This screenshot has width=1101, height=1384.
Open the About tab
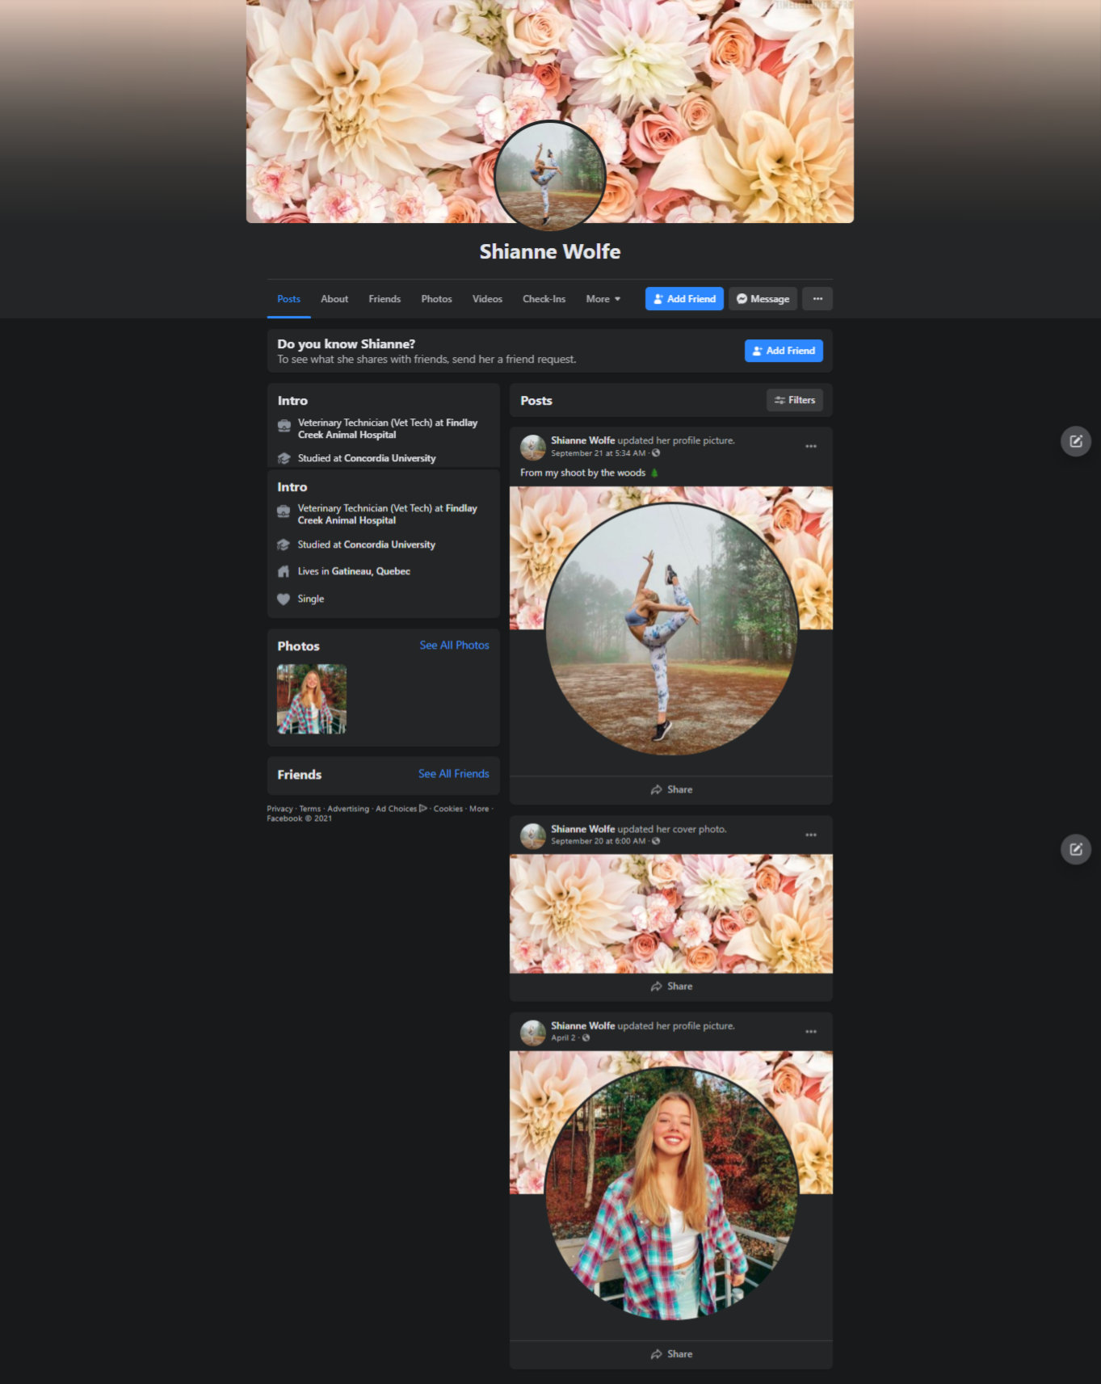[x=334, y=299]
